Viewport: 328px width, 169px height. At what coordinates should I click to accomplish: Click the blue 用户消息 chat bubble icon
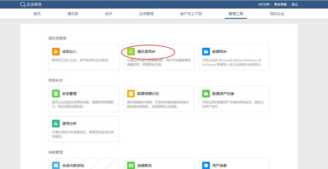point(206,165)
